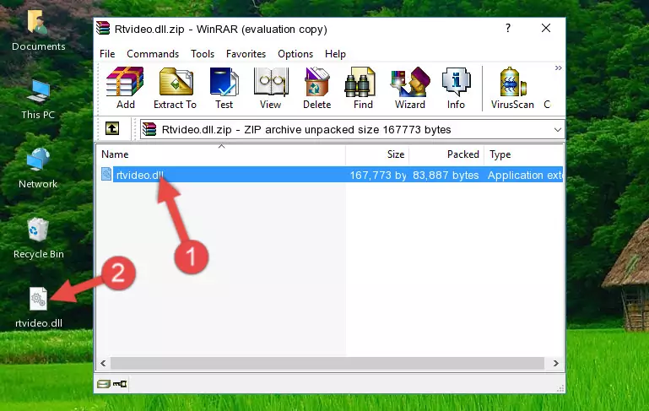Click the horizontal scrollbar left arrow
This screenshot has width=649, height=411.
pos(104,364)
